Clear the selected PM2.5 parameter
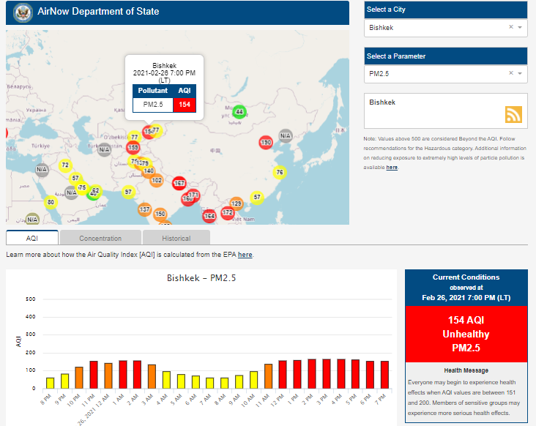The height and width of the screenshot is (426, 536). coord(511,74)
